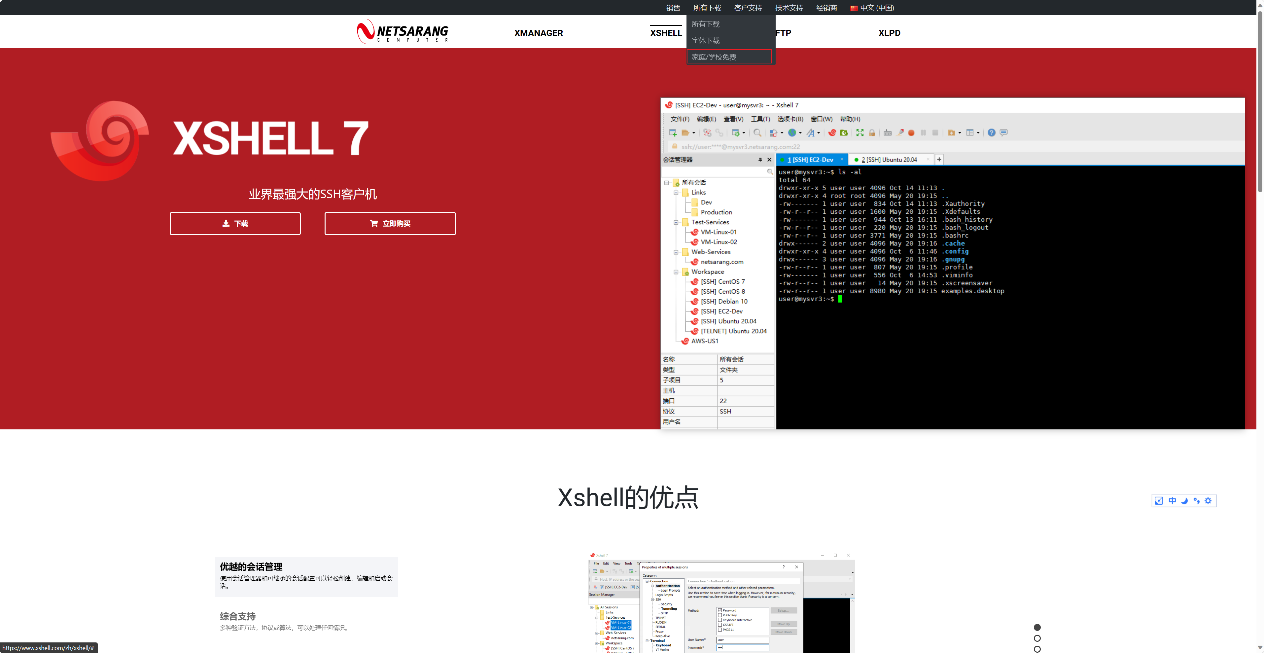Click the green Xftp file transfer icon
Viewport: 1264px width, 653px height.
point(844,132)
